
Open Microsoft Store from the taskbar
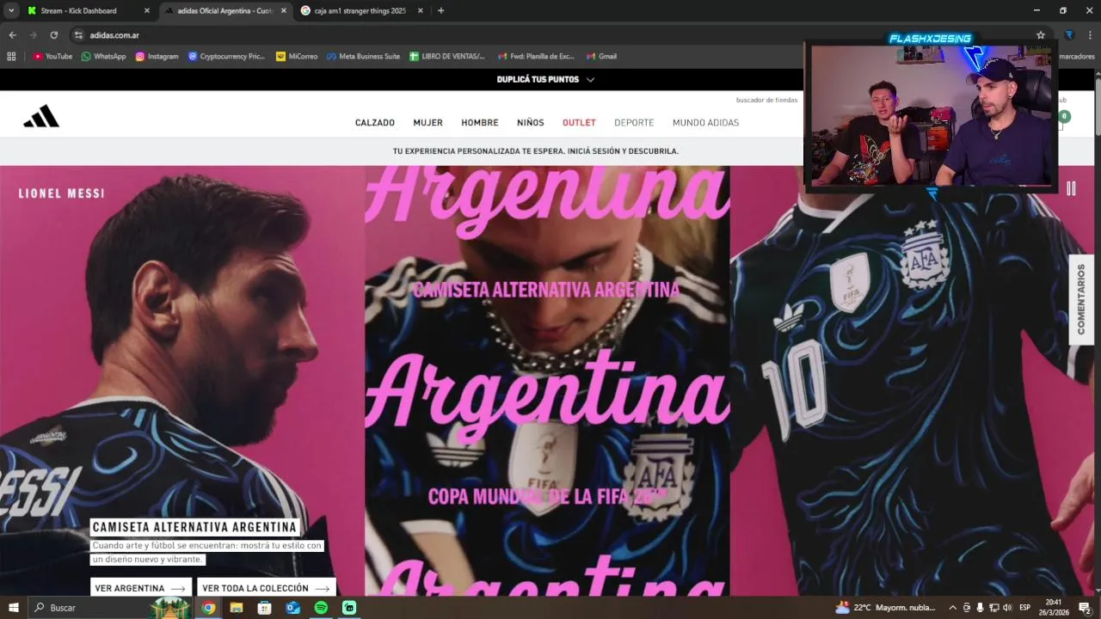pos(264,608)
